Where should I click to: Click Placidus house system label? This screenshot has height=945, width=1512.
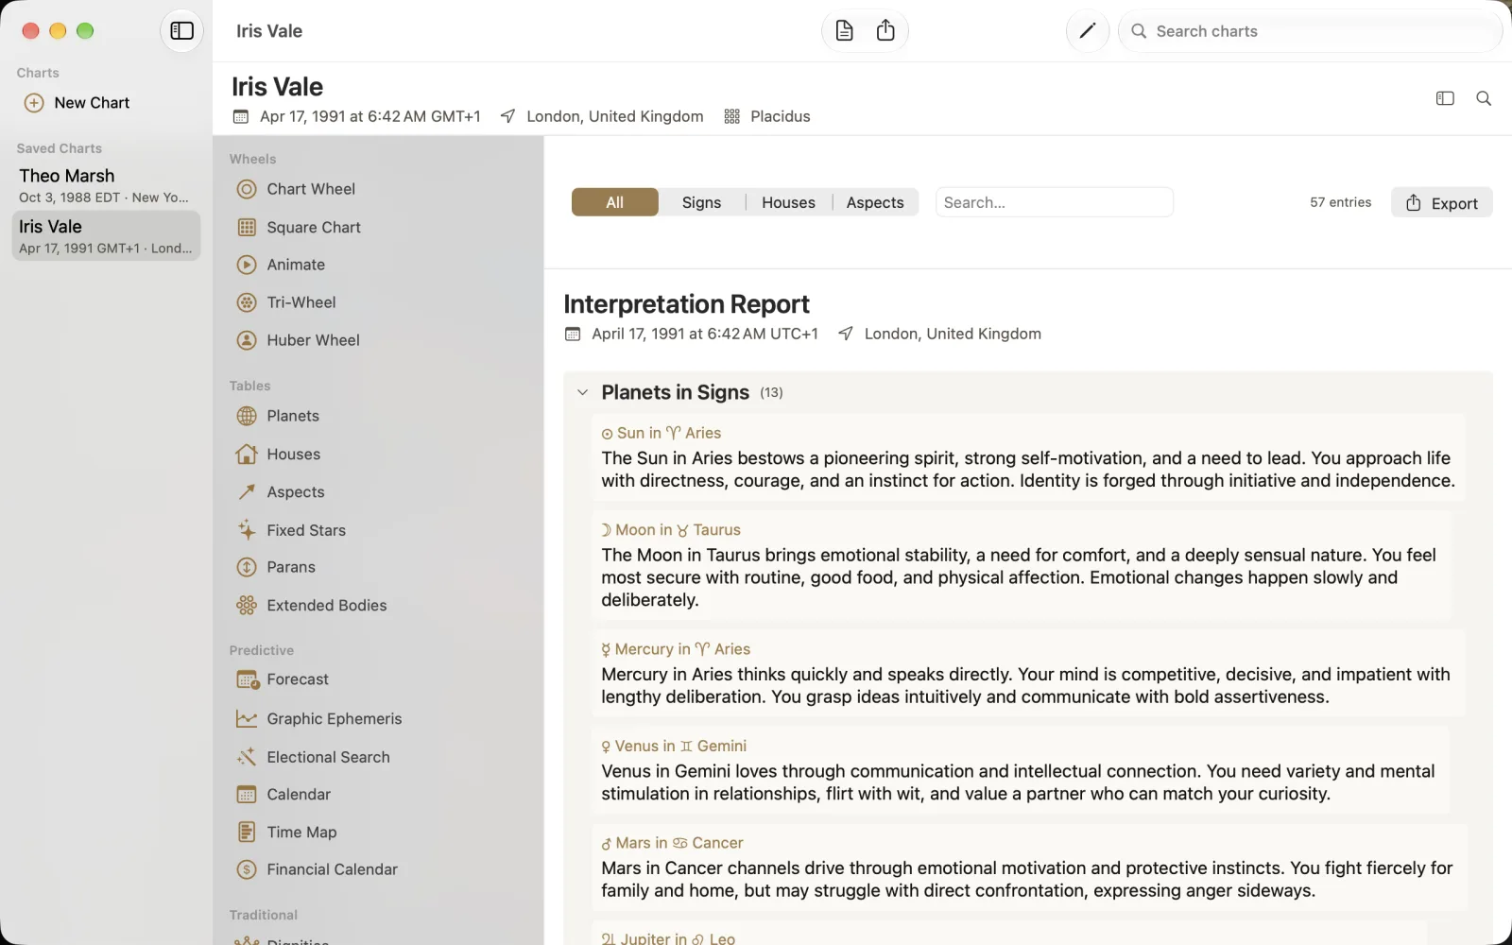pos(780,116)
